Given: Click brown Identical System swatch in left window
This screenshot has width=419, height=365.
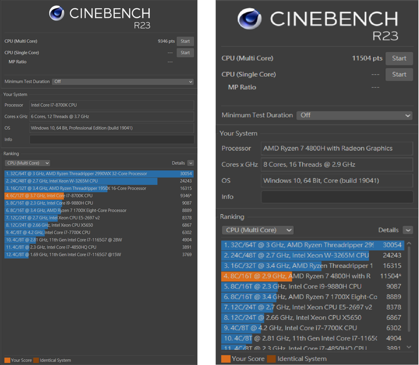Looking at the screenshot, I should click(36, 360).
